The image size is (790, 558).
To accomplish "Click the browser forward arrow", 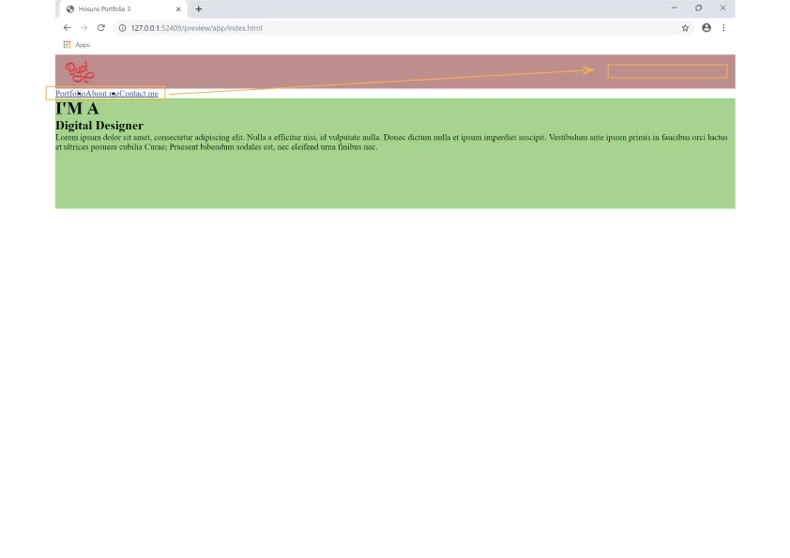I will [x=84, y=28].
